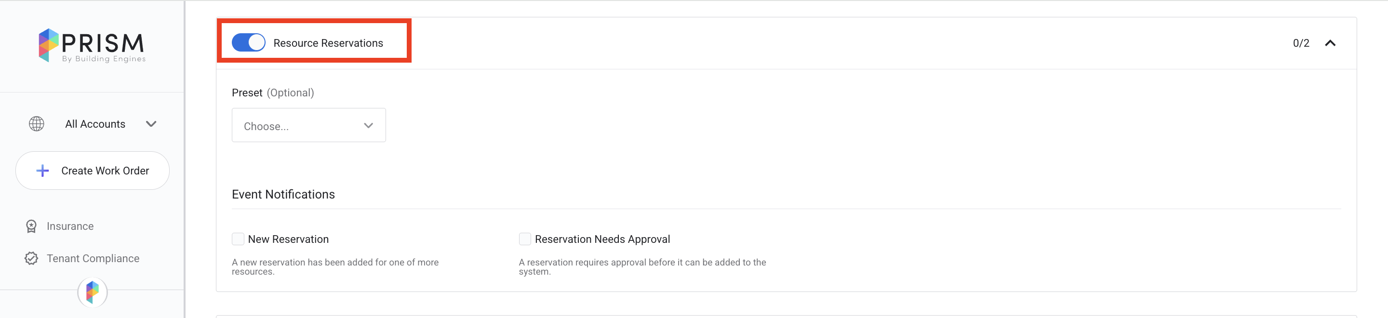Click the New Reservation label text
Viewport: 1388px width, 318px height.
(x=288, y=239)
